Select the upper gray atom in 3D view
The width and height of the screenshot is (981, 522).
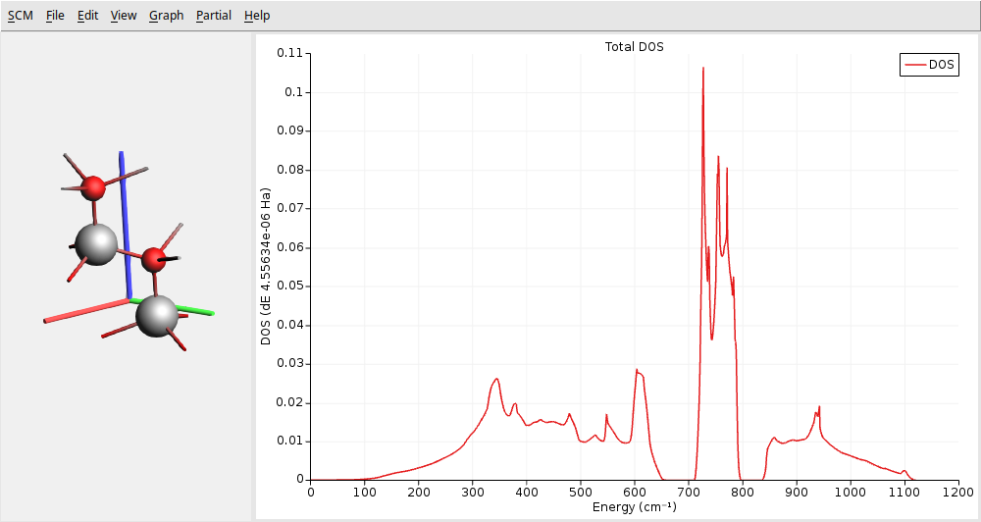[x=96, y=242]
